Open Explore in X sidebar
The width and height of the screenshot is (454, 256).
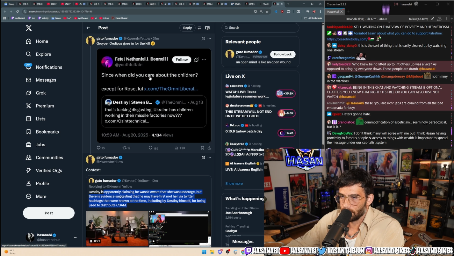point(38,54)
